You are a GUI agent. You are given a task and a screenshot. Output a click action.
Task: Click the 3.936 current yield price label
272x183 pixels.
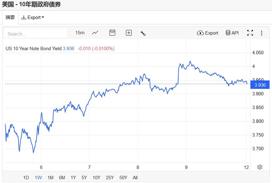point(260,85)
